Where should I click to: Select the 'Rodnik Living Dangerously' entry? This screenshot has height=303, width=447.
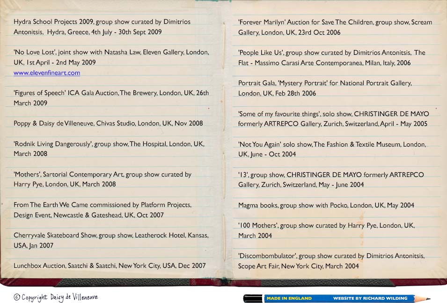click(x=109, y=149)
